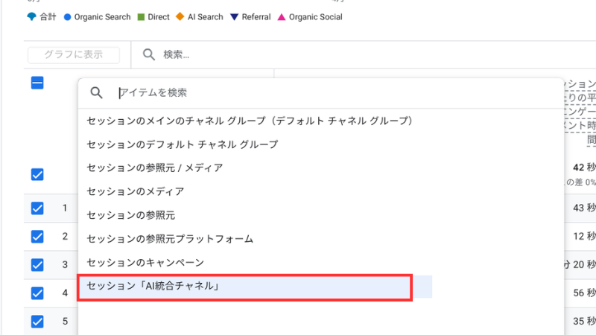The image size is (596, 335).
Task: Click the orange AI Search legend diamond
Action: [180, 16]
